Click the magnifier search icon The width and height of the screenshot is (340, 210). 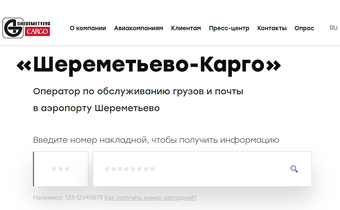[x=294, y=169]
